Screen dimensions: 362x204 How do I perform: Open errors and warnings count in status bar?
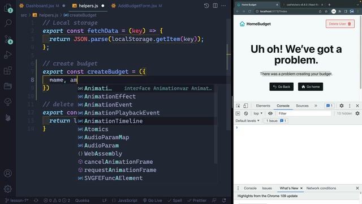57,201
